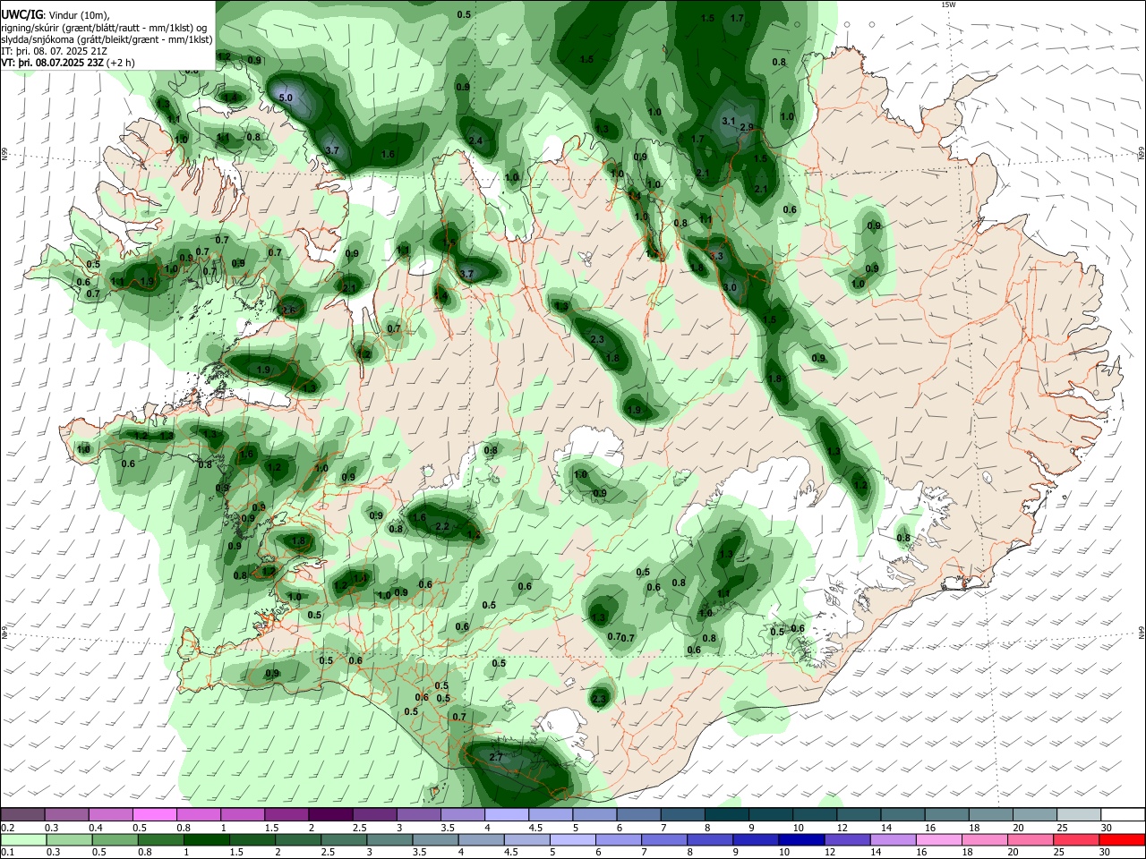The image size is (1146, 859).
Task: Click the dark mauve 0.2–0.3 snow legend swatch
Action: click(23, 816)
